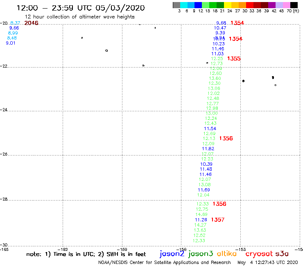Click the '12.60' wave height value

(x=216, y=73)
